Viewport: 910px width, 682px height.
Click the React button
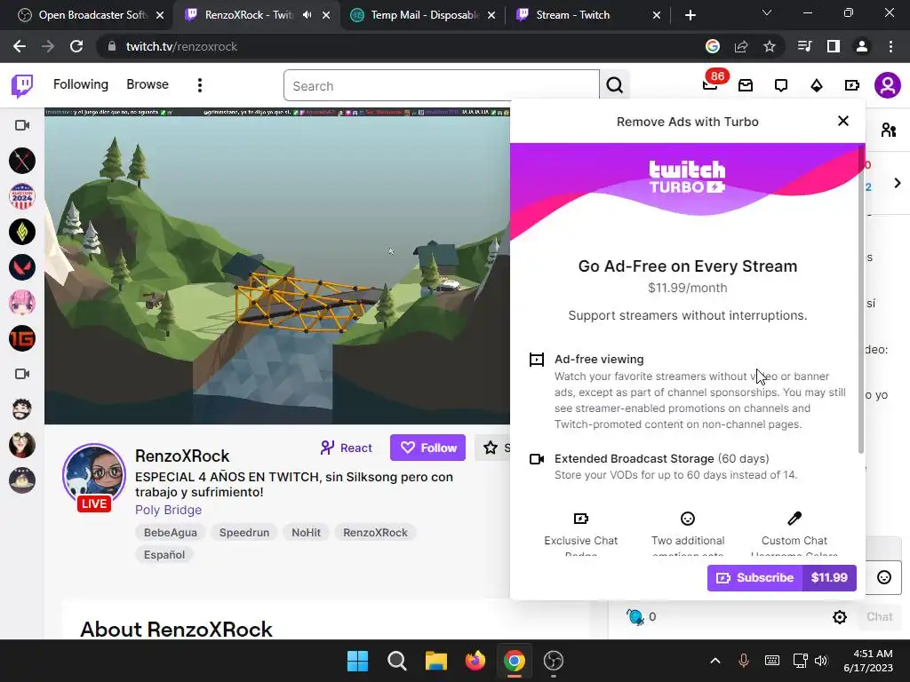[346, 448]
